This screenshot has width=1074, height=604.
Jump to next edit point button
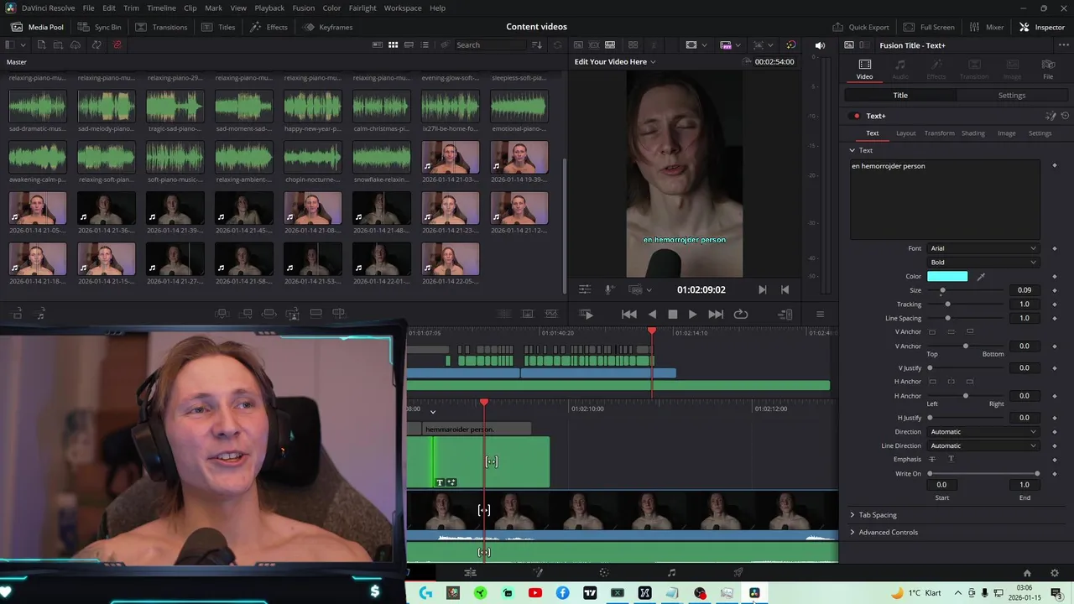tap(762, 289)
